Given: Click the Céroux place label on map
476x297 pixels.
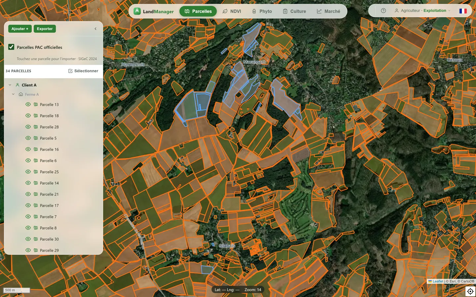Looking at the screenshot, I should pyautogui.click(x=455, y=60).
